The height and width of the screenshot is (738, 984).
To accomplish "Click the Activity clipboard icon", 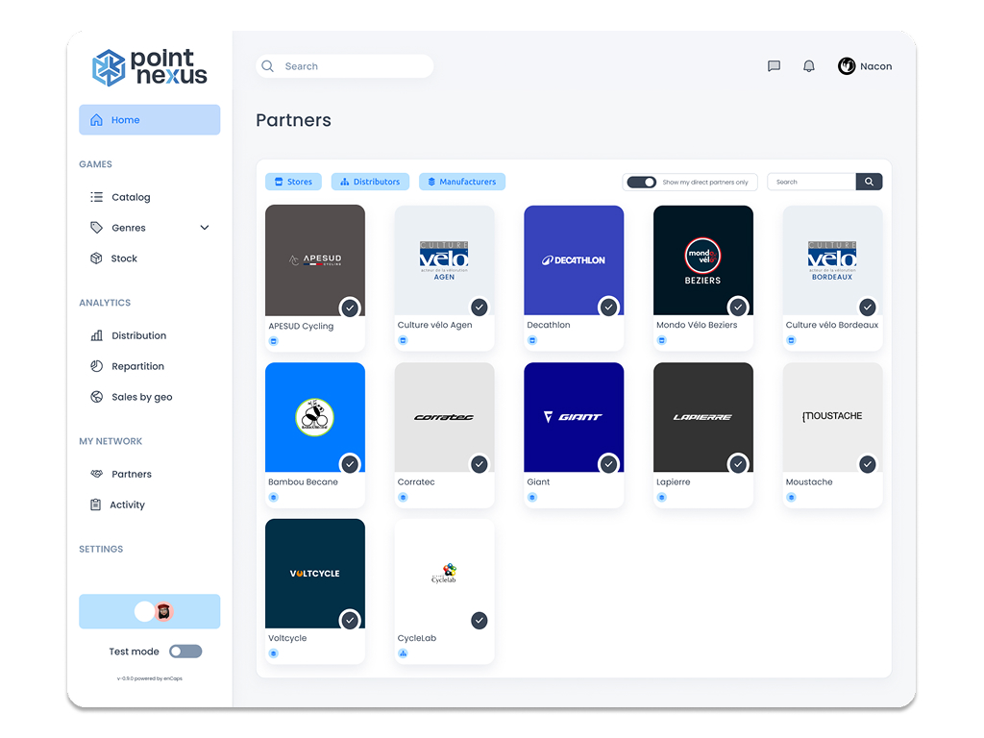I will click(95, 504).
